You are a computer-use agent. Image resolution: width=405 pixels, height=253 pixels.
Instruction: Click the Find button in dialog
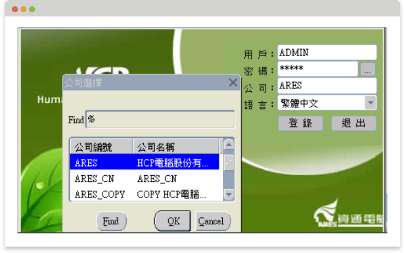coord(111,221)
